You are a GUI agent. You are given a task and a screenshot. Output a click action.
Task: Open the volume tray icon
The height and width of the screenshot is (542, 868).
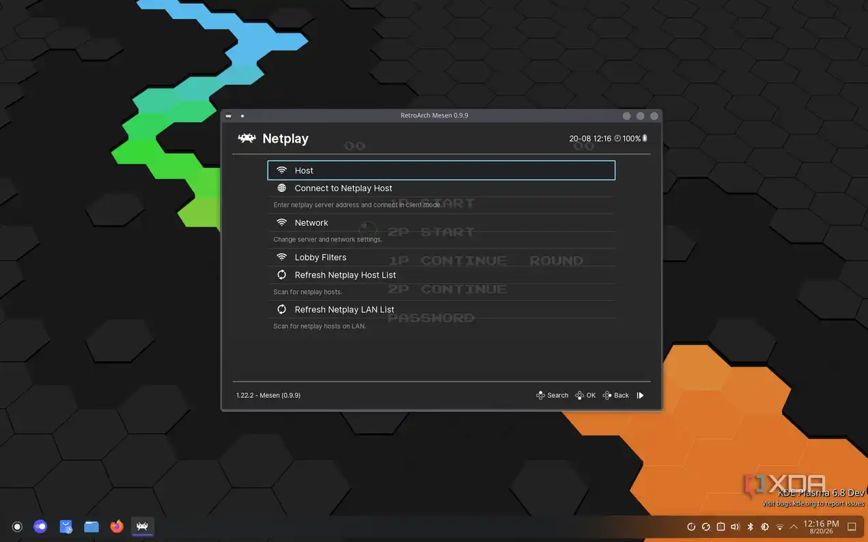click(736, 527)
